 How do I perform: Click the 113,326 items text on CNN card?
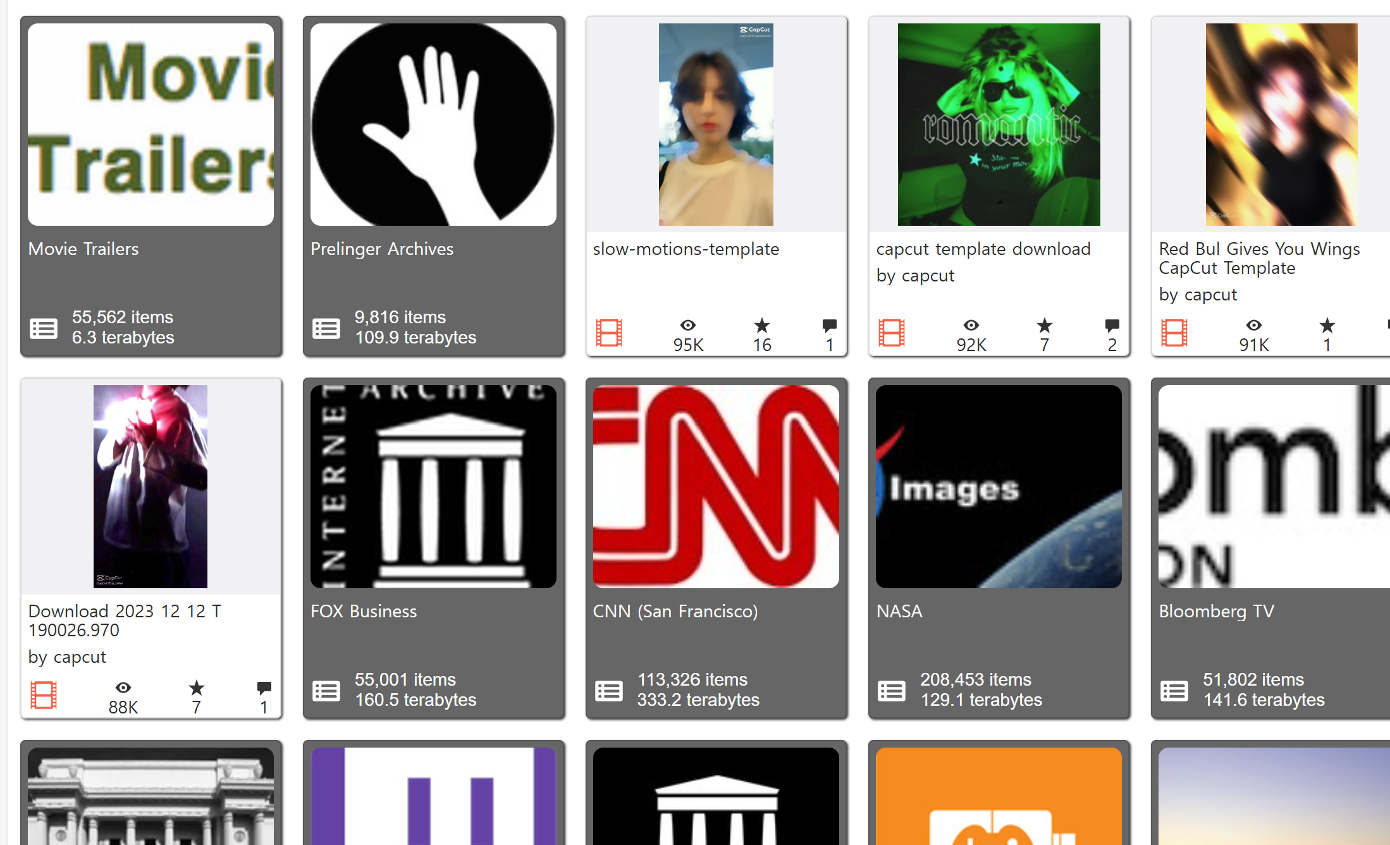click(x=692, y=680)
